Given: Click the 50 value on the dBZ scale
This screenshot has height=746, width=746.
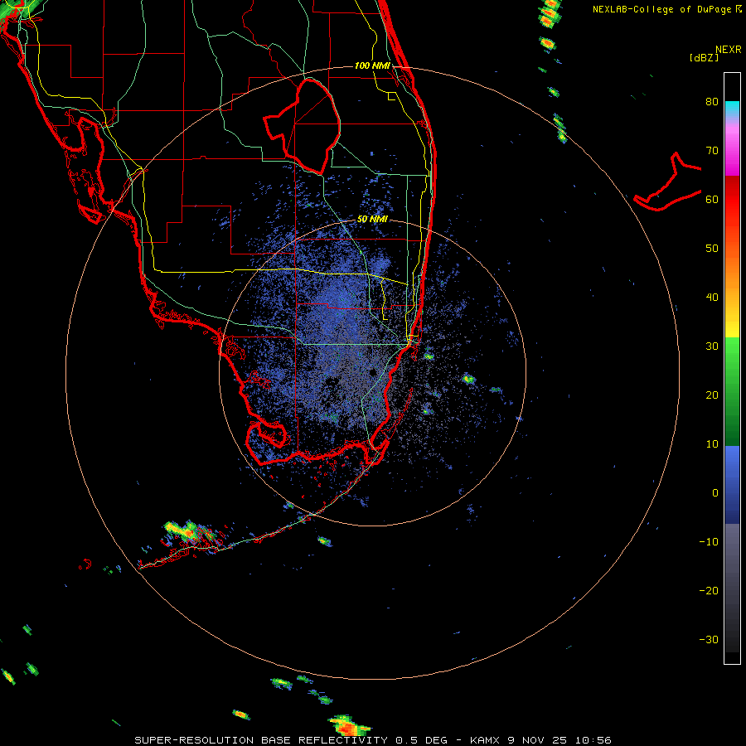Looking at the screenshot, I should [x=712, y=249].
